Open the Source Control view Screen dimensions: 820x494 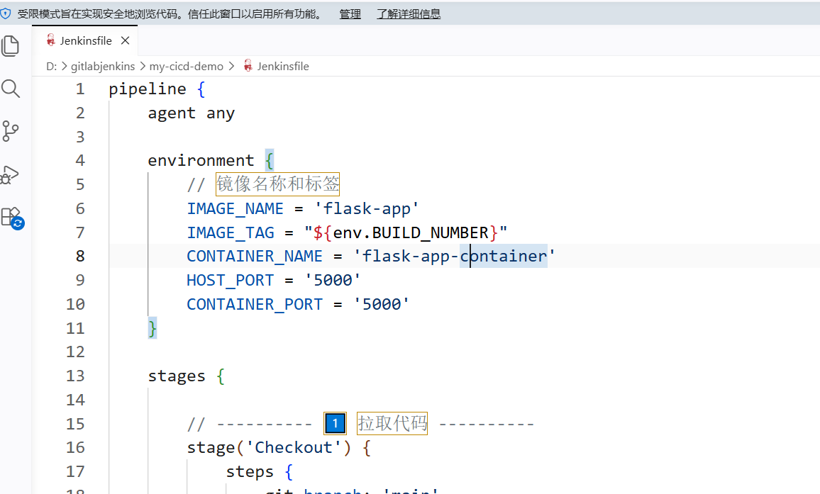[11, 130]
